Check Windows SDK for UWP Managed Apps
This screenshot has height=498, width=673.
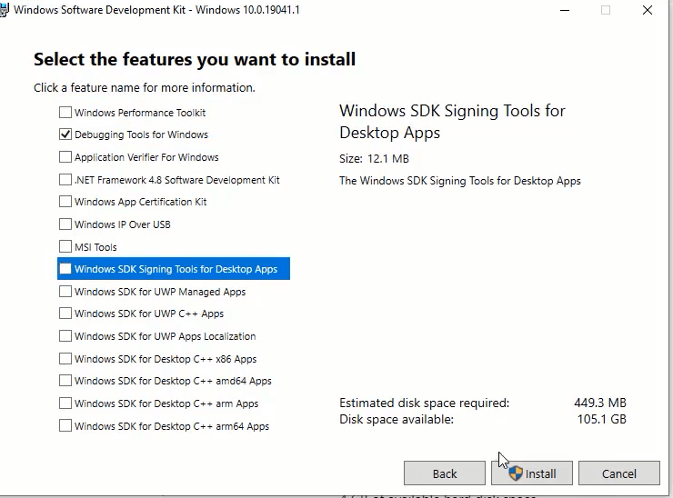coord(65,291)
